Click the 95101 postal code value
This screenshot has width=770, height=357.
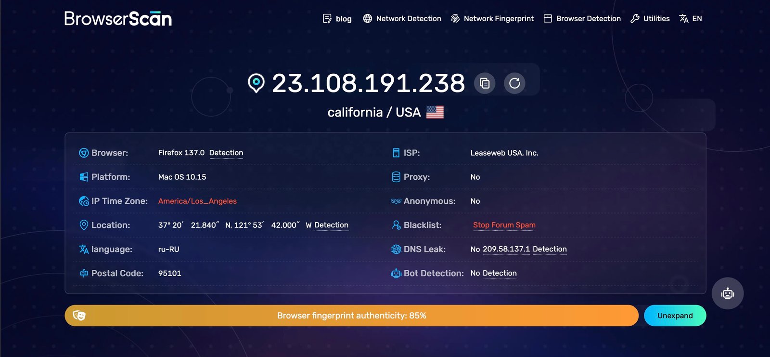[x=170, y=273]
